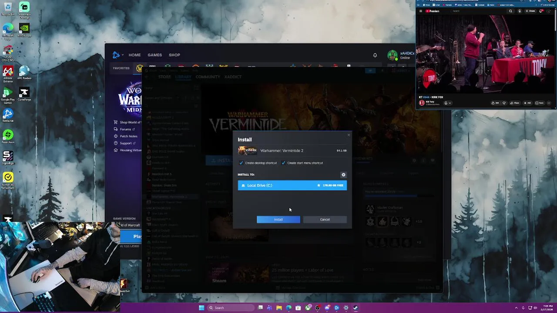Screen dimensions: 557x313
Task: Open Battle.net profile avatar menu
Action: [x=392, y=55]
